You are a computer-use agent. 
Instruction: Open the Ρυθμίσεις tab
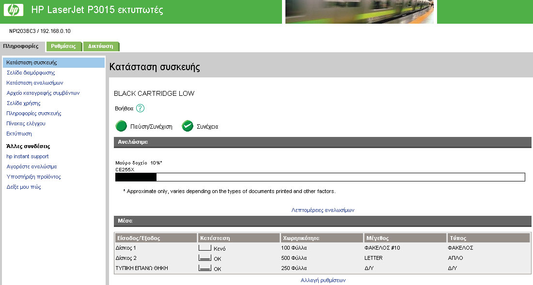click(x=63, y=46)
